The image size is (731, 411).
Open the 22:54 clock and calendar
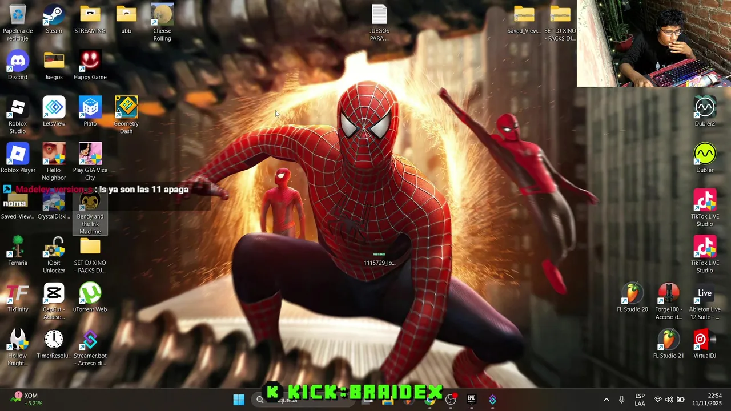pyautogui.click(x=707, y=400)
